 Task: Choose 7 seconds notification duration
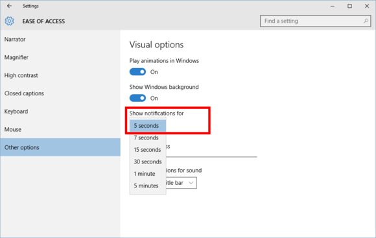point(148,137)
